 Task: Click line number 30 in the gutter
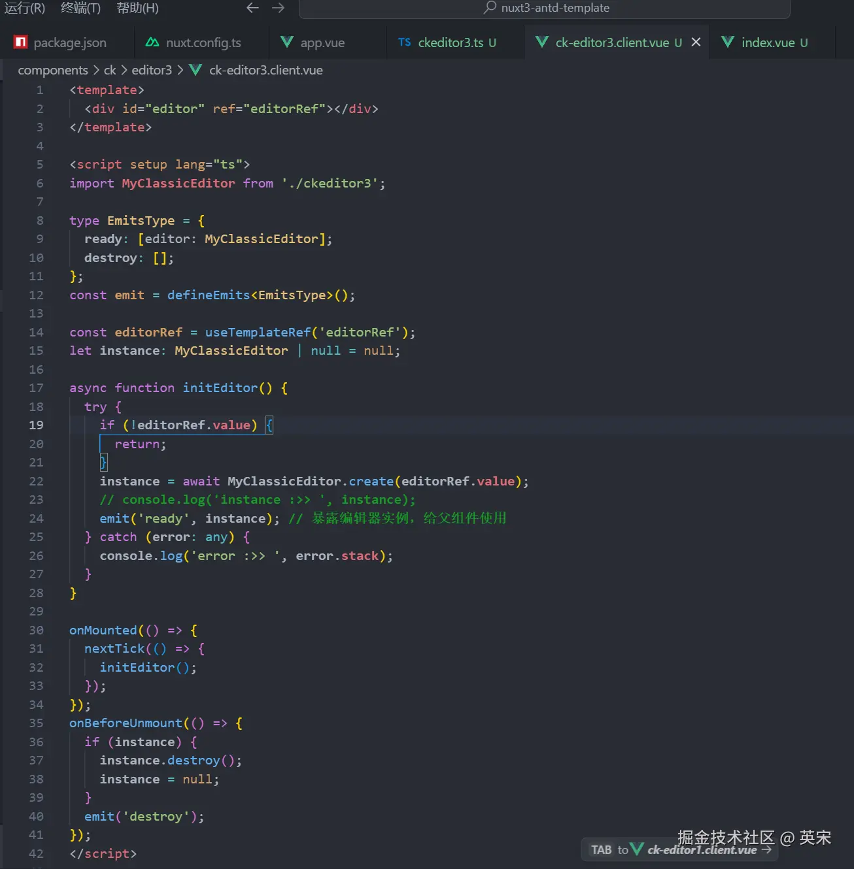click(36, 631)
